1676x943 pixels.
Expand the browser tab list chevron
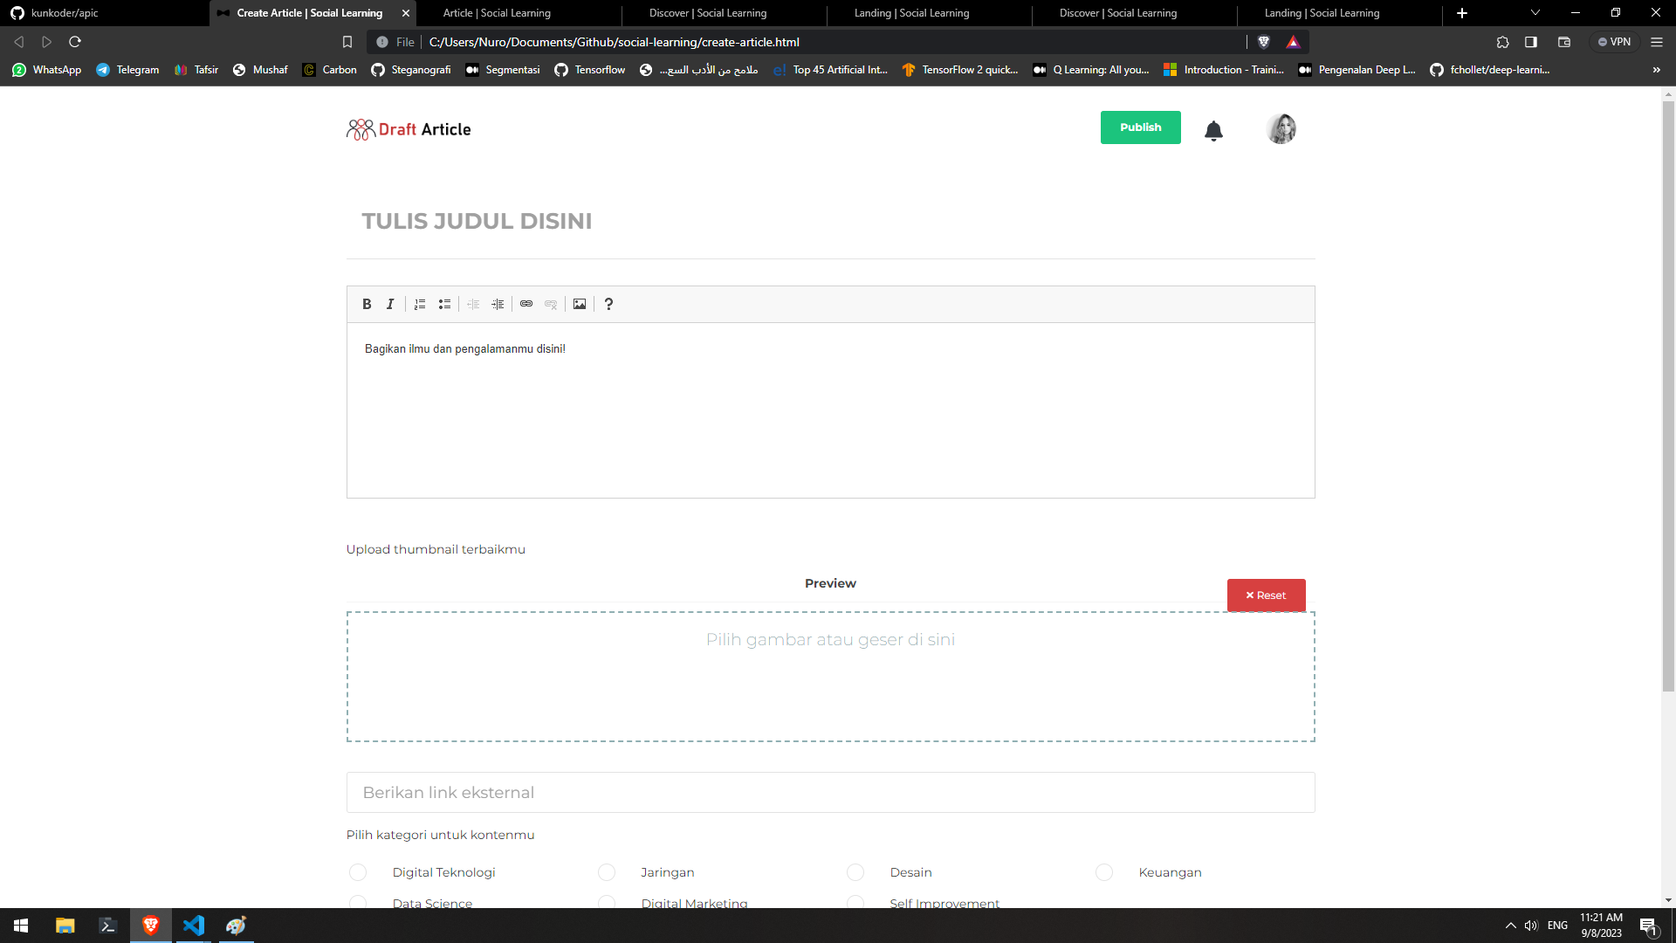coord(1535,13)
